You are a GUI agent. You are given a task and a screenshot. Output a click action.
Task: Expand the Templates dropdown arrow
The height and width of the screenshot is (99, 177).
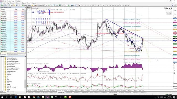click(77, 5)
